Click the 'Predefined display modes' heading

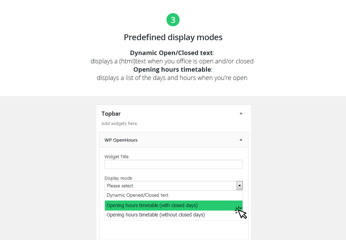[x=173, y=37]
